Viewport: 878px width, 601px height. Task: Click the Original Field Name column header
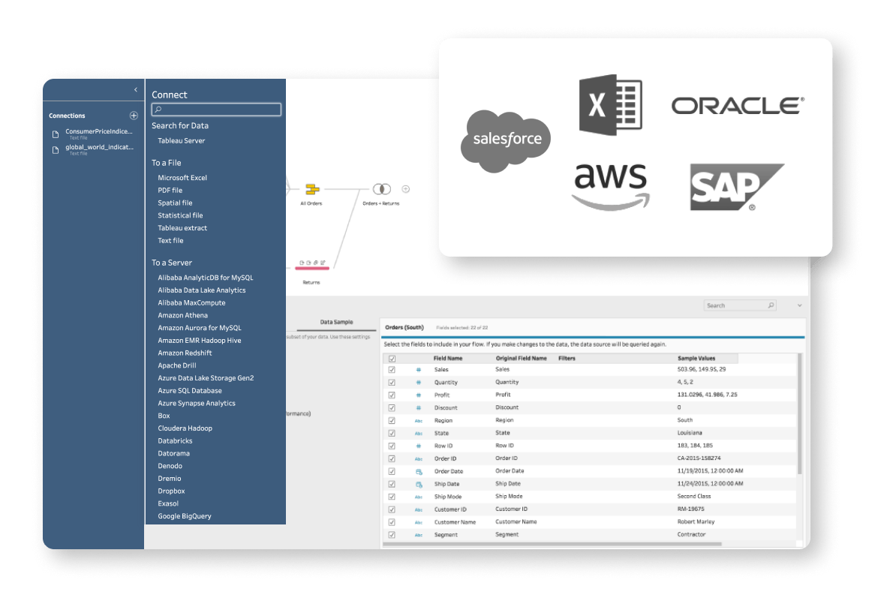point(522,359)
